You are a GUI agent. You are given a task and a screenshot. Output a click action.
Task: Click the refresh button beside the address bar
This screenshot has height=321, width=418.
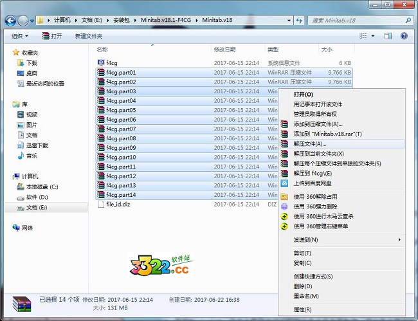(x=299, y=20)
